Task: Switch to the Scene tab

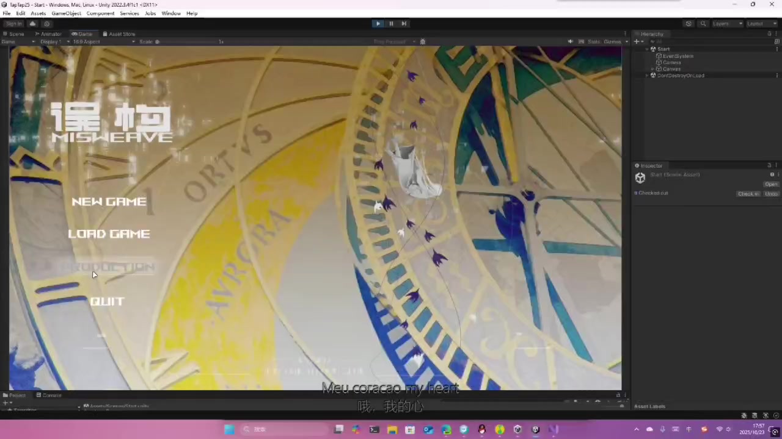Action: [x=14, y=34]
